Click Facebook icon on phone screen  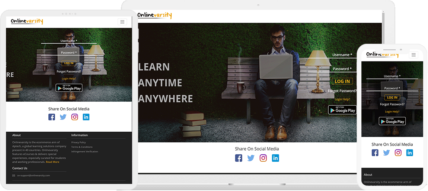click(x=375, y=153)
